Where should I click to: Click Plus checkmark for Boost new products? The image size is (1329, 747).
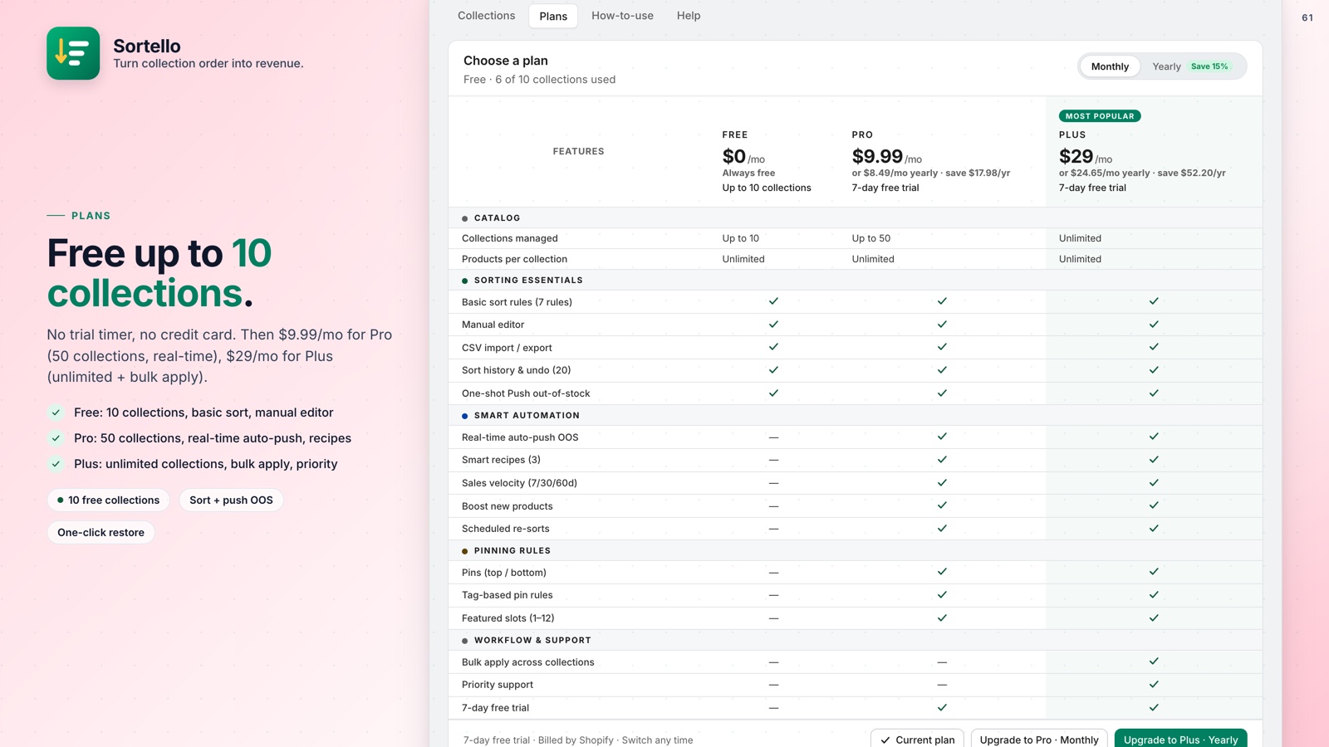point(1154,505)
